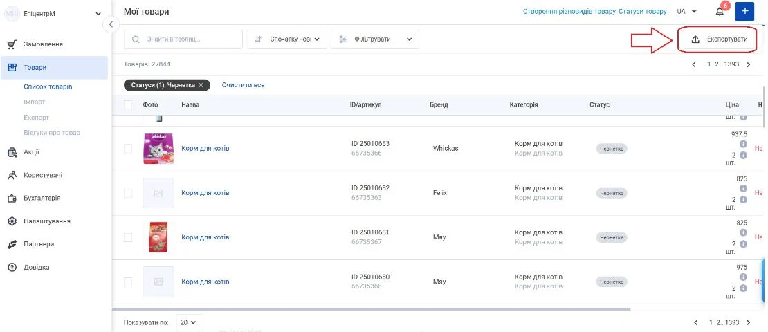Go to next page using bottom arrow
768x332 pixels.
coord(748,323)
